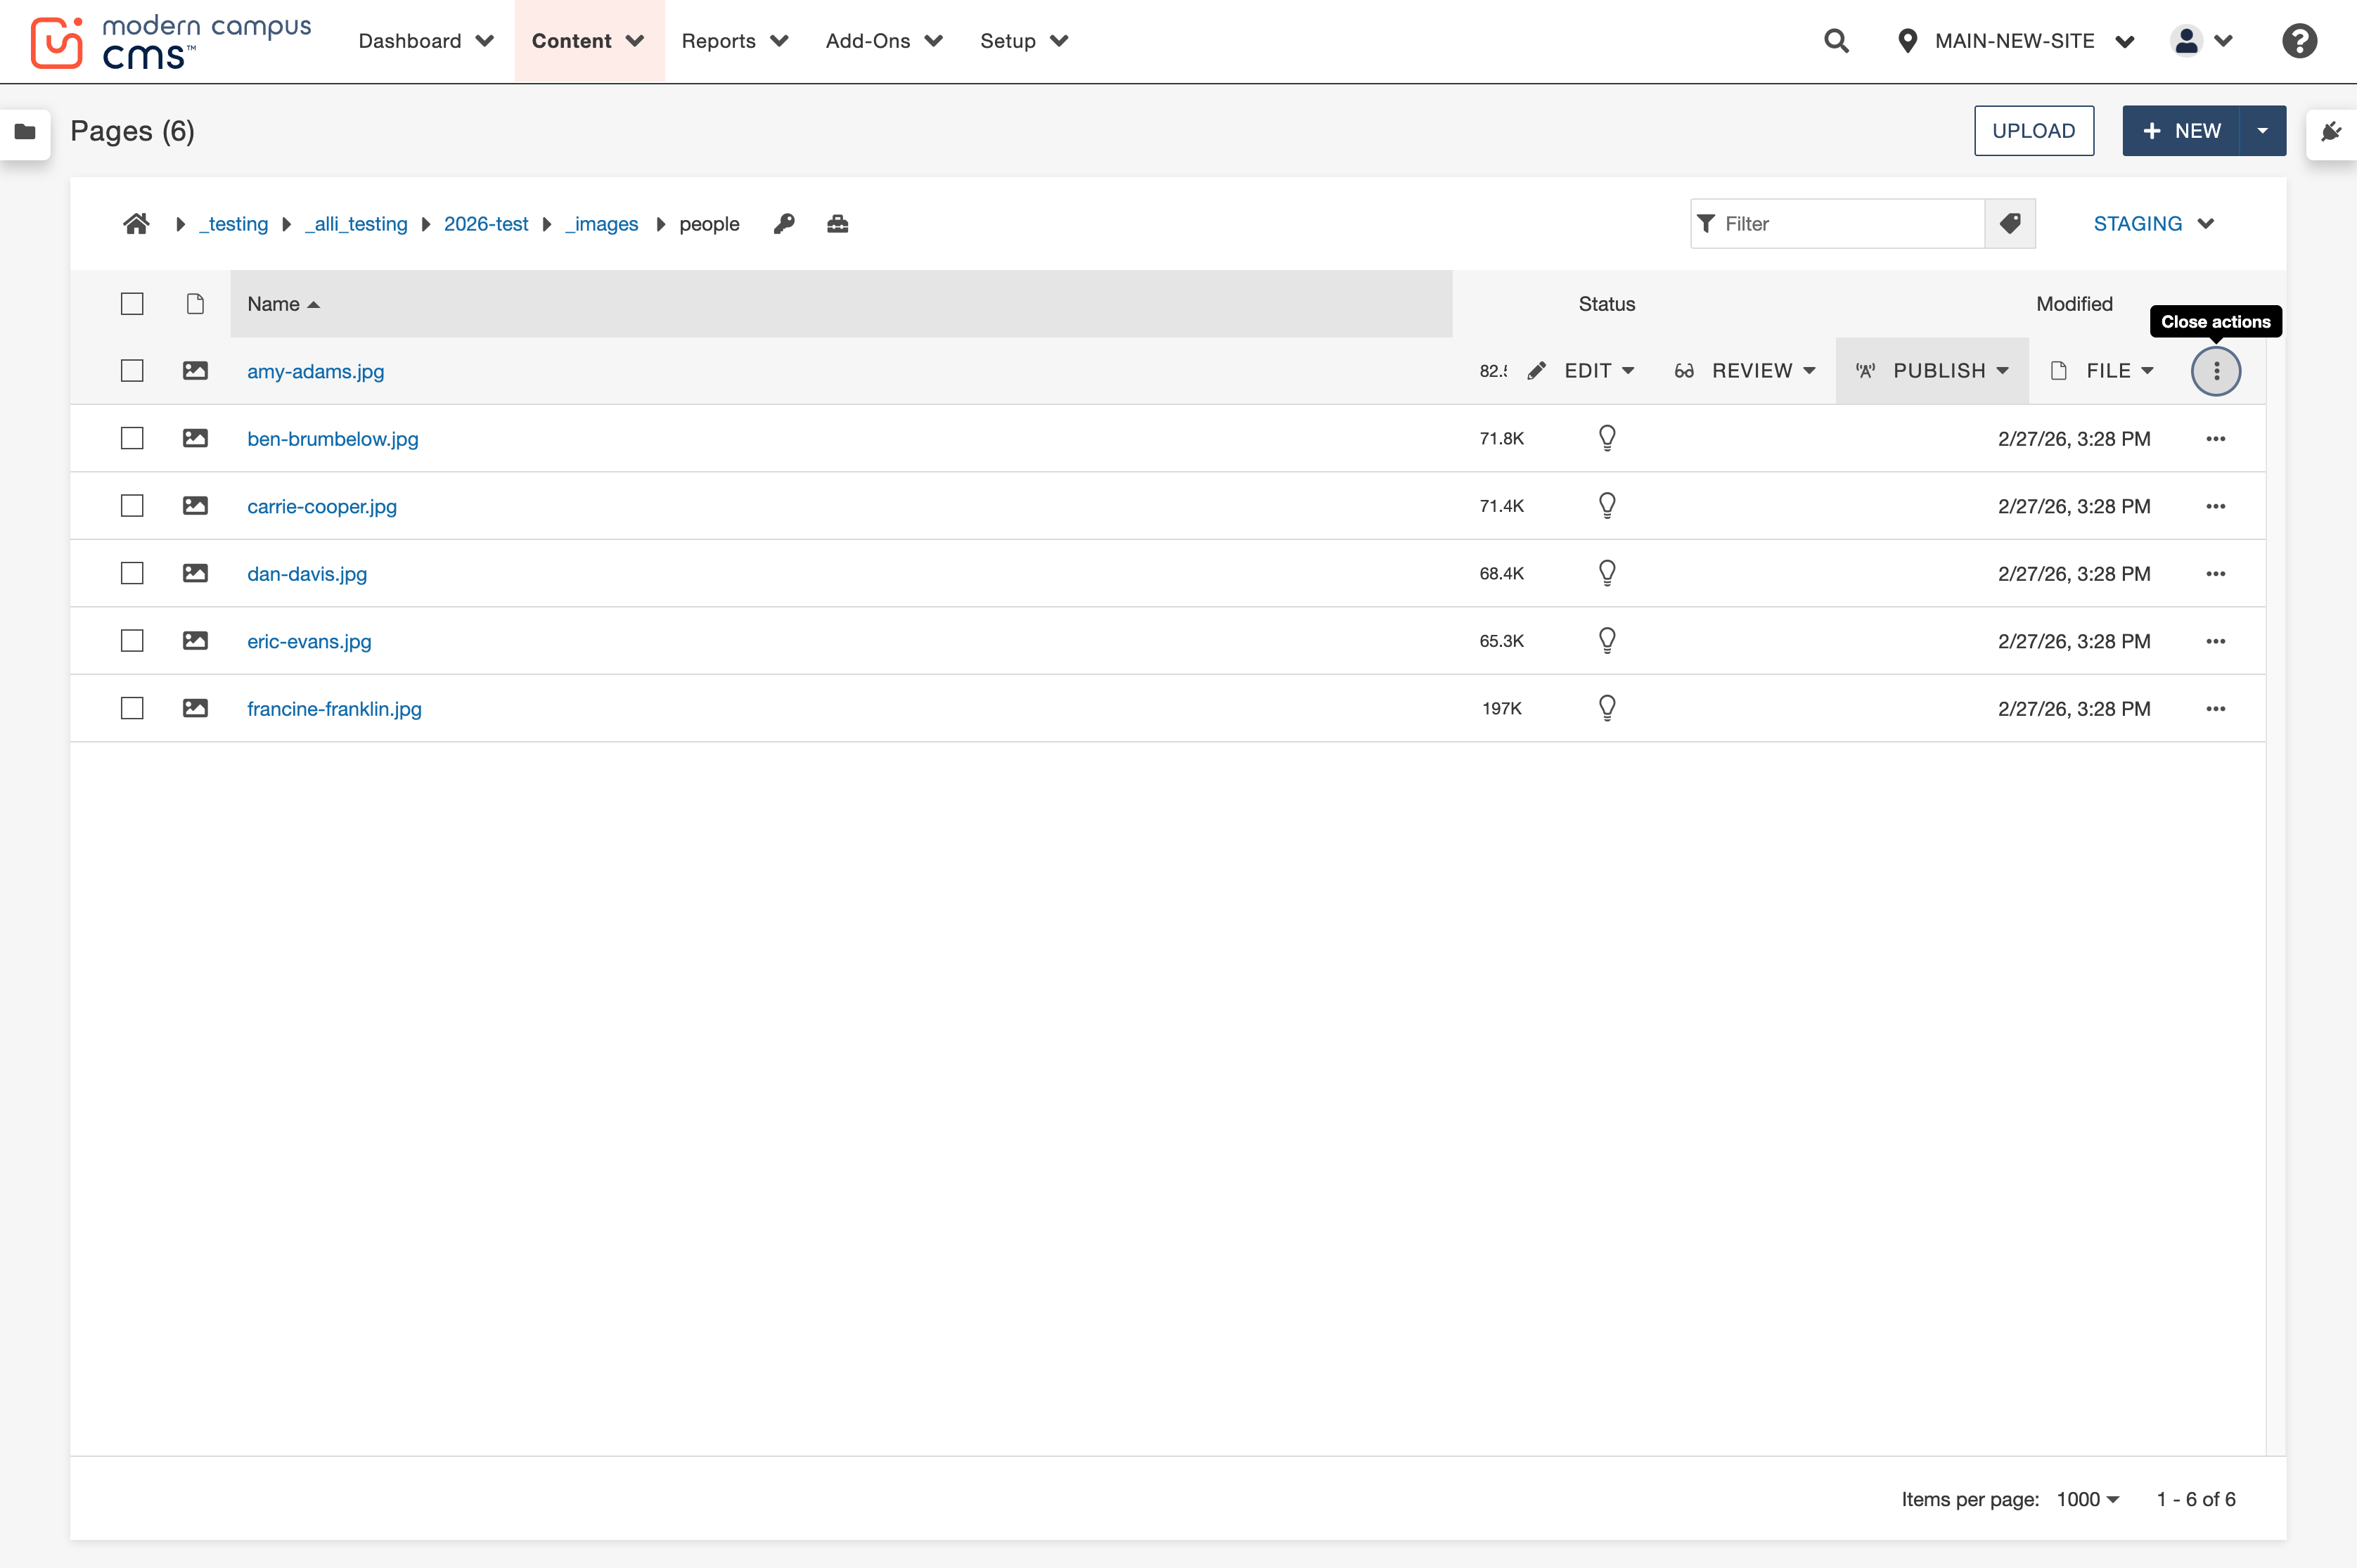Navigate to 2026-test breadcrumb folder
The image size is (2357, 1568).
point(486,224)
